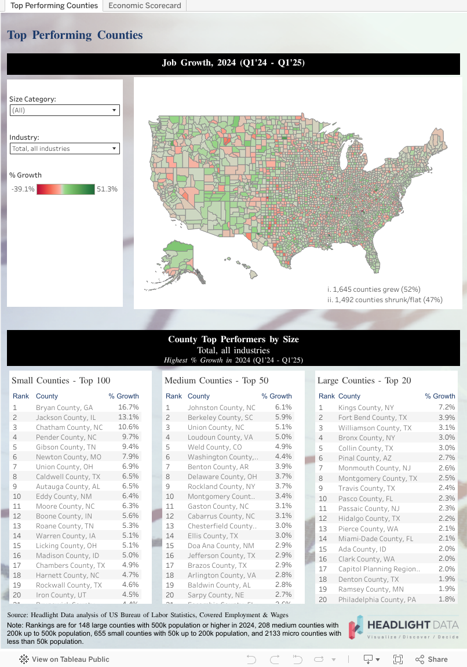The height and width of the screenshot is (667, 467).
Task: Click Rank header in Small Counties table
Action: pos(21,396)
